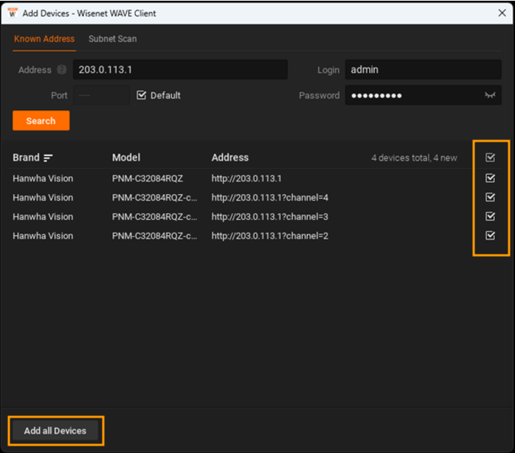This screenshot has height=453, width=515.
Task: Sort by the Brand column header
Action: 26,158
